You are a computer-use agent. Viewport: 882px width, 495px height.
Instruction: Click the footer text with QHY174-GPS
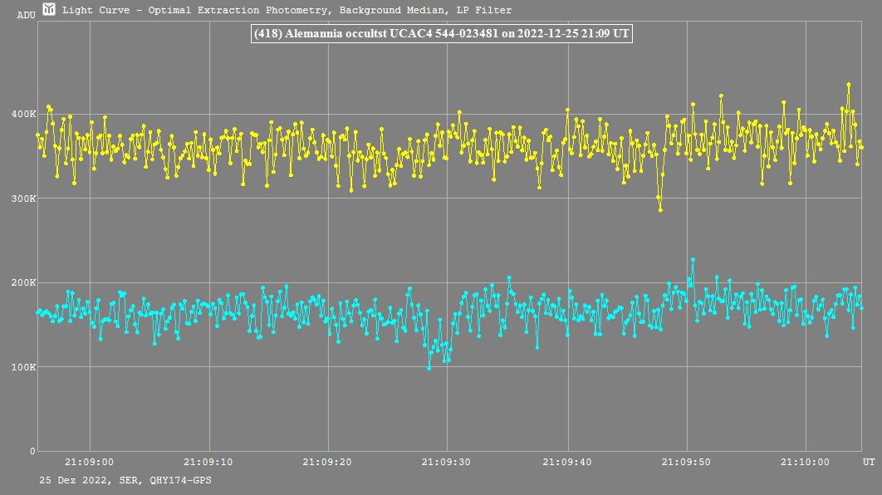125,480
